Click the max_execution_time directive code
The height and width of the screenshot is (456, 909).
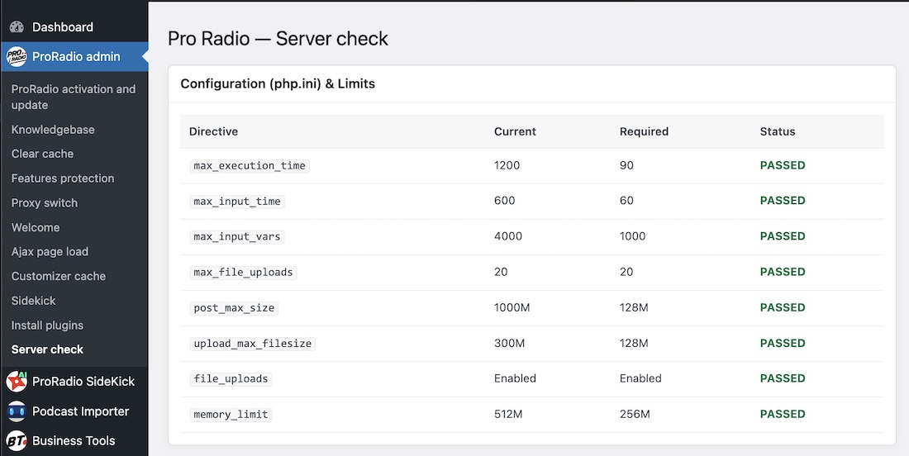click(x=250, y=165)
